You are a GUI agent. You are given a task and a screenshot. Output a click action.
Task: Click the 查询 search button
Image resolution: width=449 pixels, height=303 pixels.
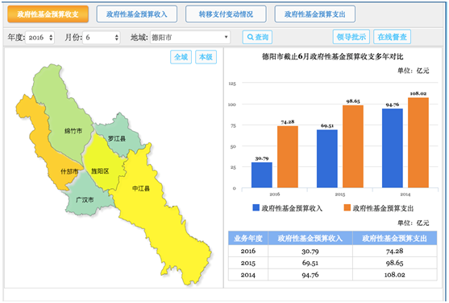click(257, 37)
